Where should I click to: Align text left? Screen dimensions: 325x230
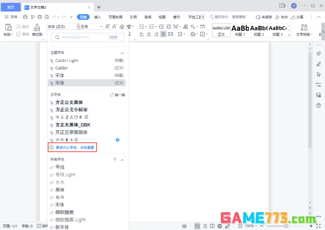(x=142, y=34)
